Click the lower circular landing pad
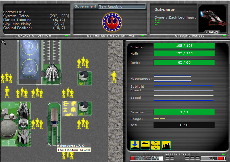Screen dimensions: 230x162 29,68
